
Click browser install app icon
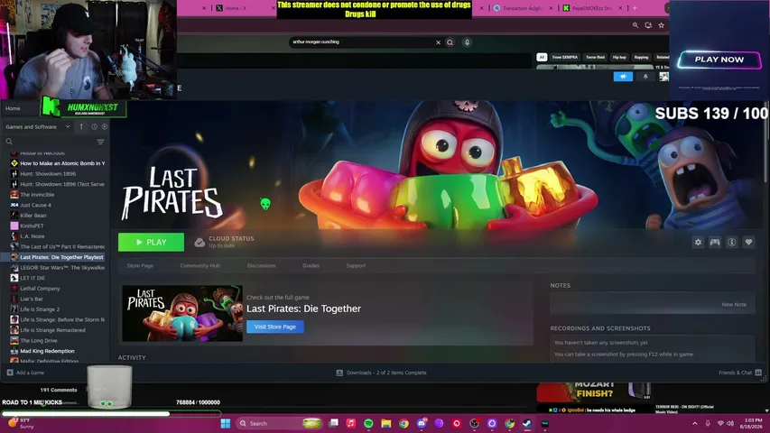[648, 25]
